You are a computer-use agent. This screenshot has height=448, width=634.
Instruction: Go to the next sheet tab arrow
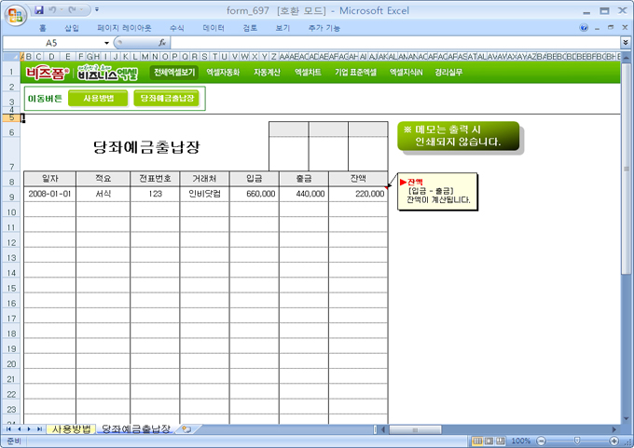click(x=29, y=429)
